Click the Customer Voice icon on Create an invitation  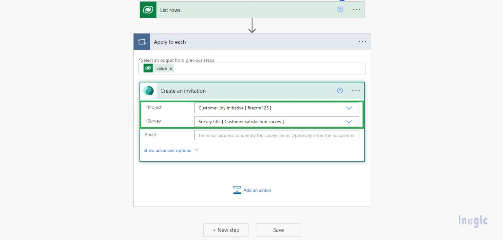pyautogui.click(x=149, y=91)
